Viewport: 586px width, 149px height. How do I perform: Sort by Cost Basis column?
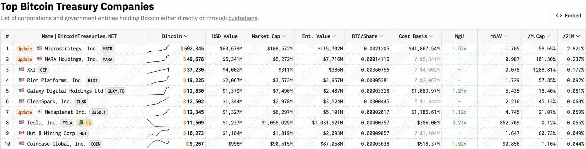pyautogui.click(x=416, y=36)
